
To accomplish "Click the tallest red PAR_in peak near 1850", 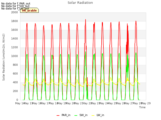I will tap(86, 19).
